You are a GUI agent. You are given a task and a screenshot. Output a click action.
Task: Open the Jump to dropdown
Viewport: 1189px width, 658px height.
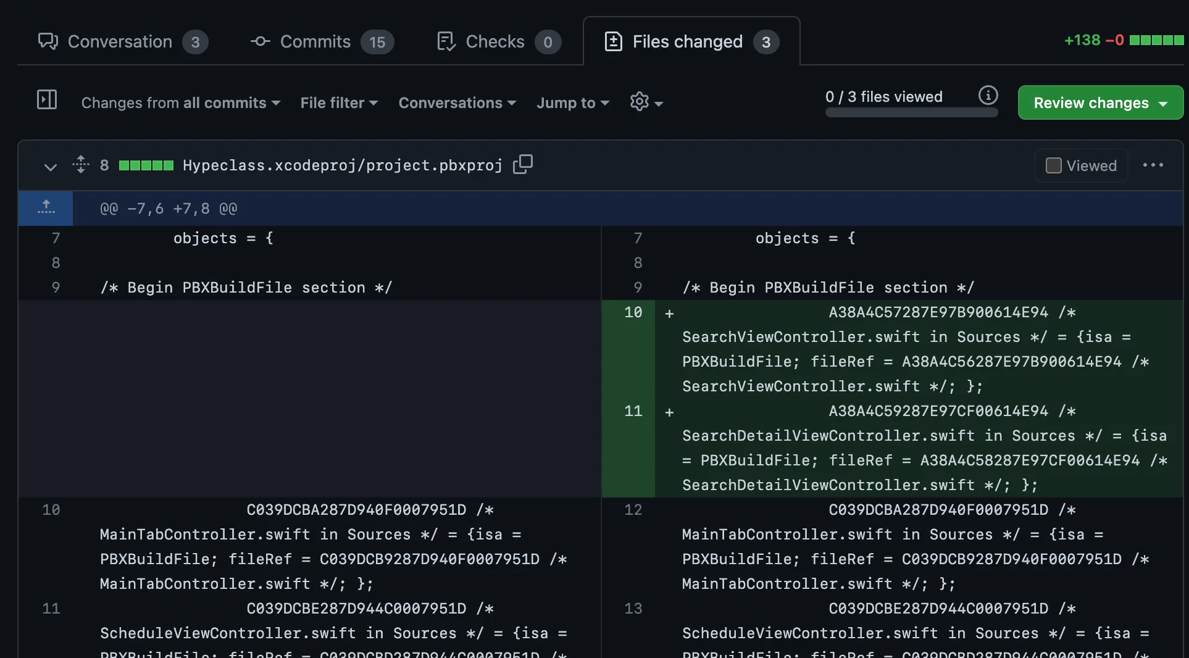coord(572,103)
